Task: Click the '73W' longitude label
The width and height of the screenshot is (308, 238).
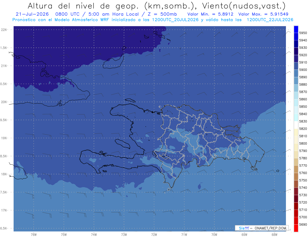Action: (x=124, y=235)
